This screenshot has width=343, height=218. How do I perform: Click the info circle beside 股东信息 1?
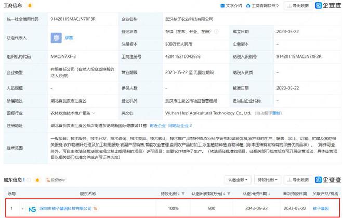click(x=29, y=180)
